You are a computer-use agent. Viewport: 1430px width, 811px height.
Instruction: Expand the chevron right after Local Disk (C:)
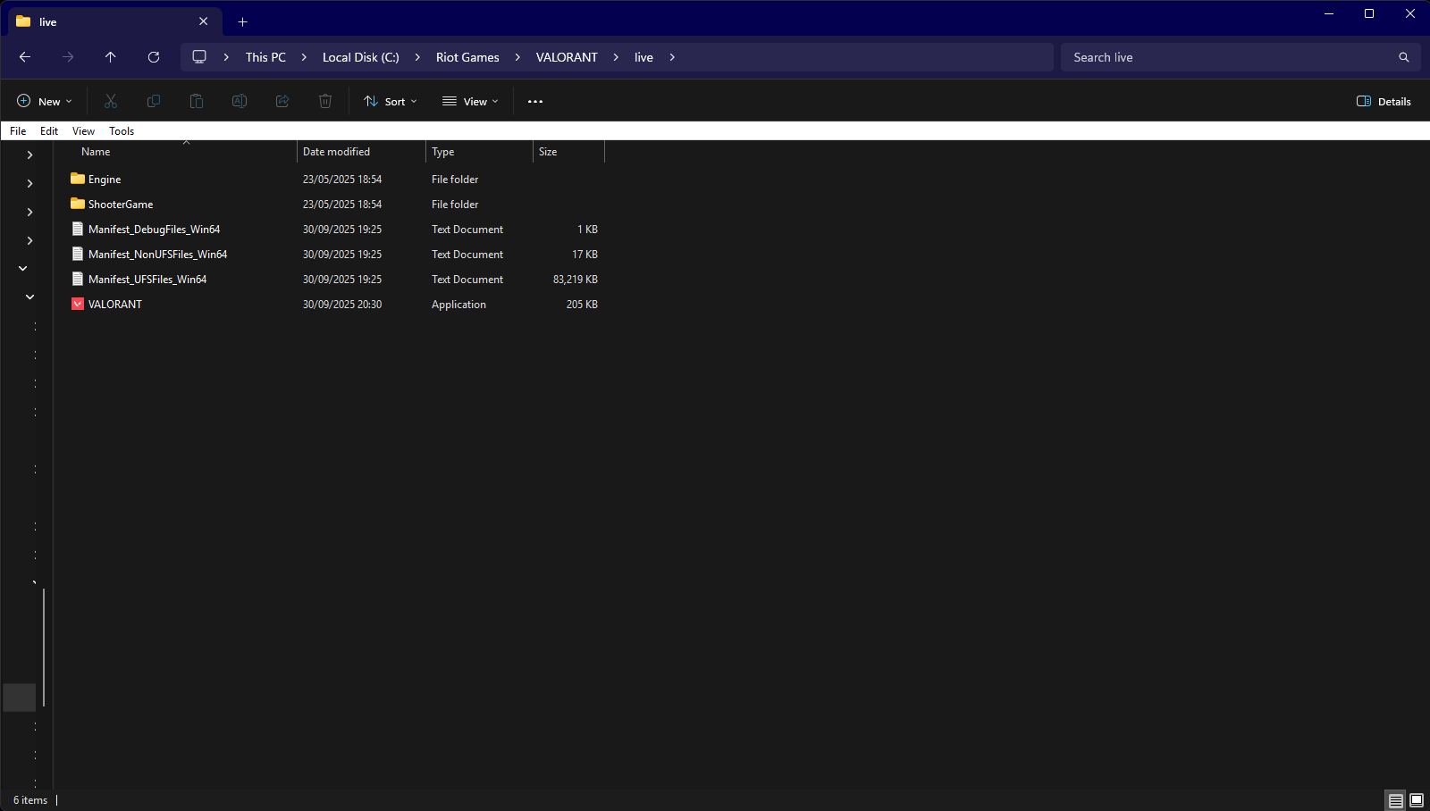(417, 57)
